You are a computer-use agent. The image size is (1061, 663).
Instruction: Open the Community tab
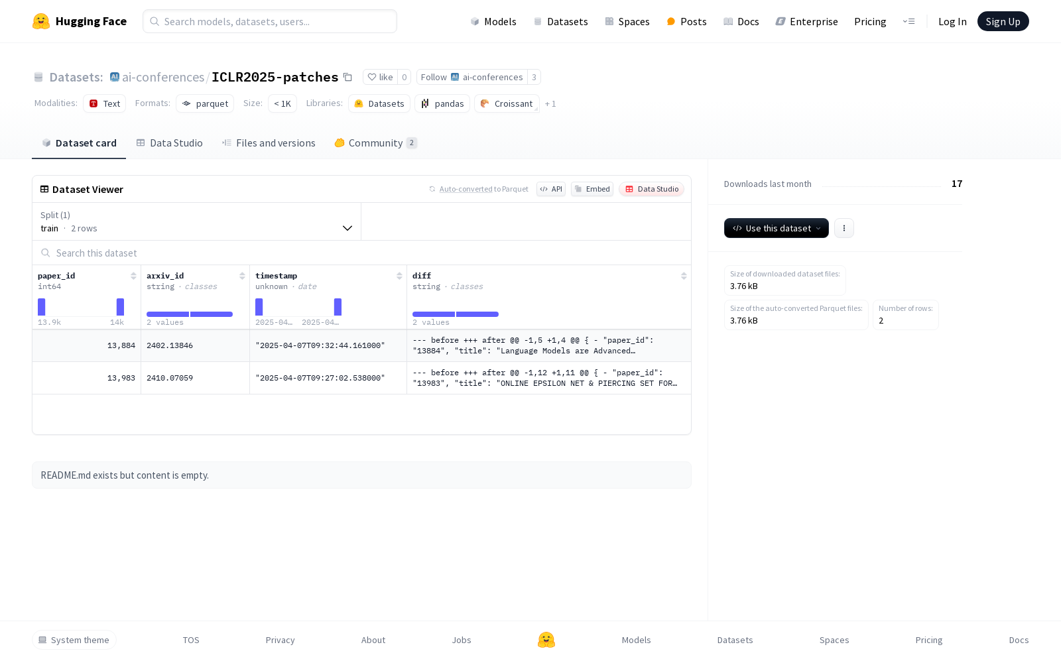pyautogui.click(x=376, y=143)
